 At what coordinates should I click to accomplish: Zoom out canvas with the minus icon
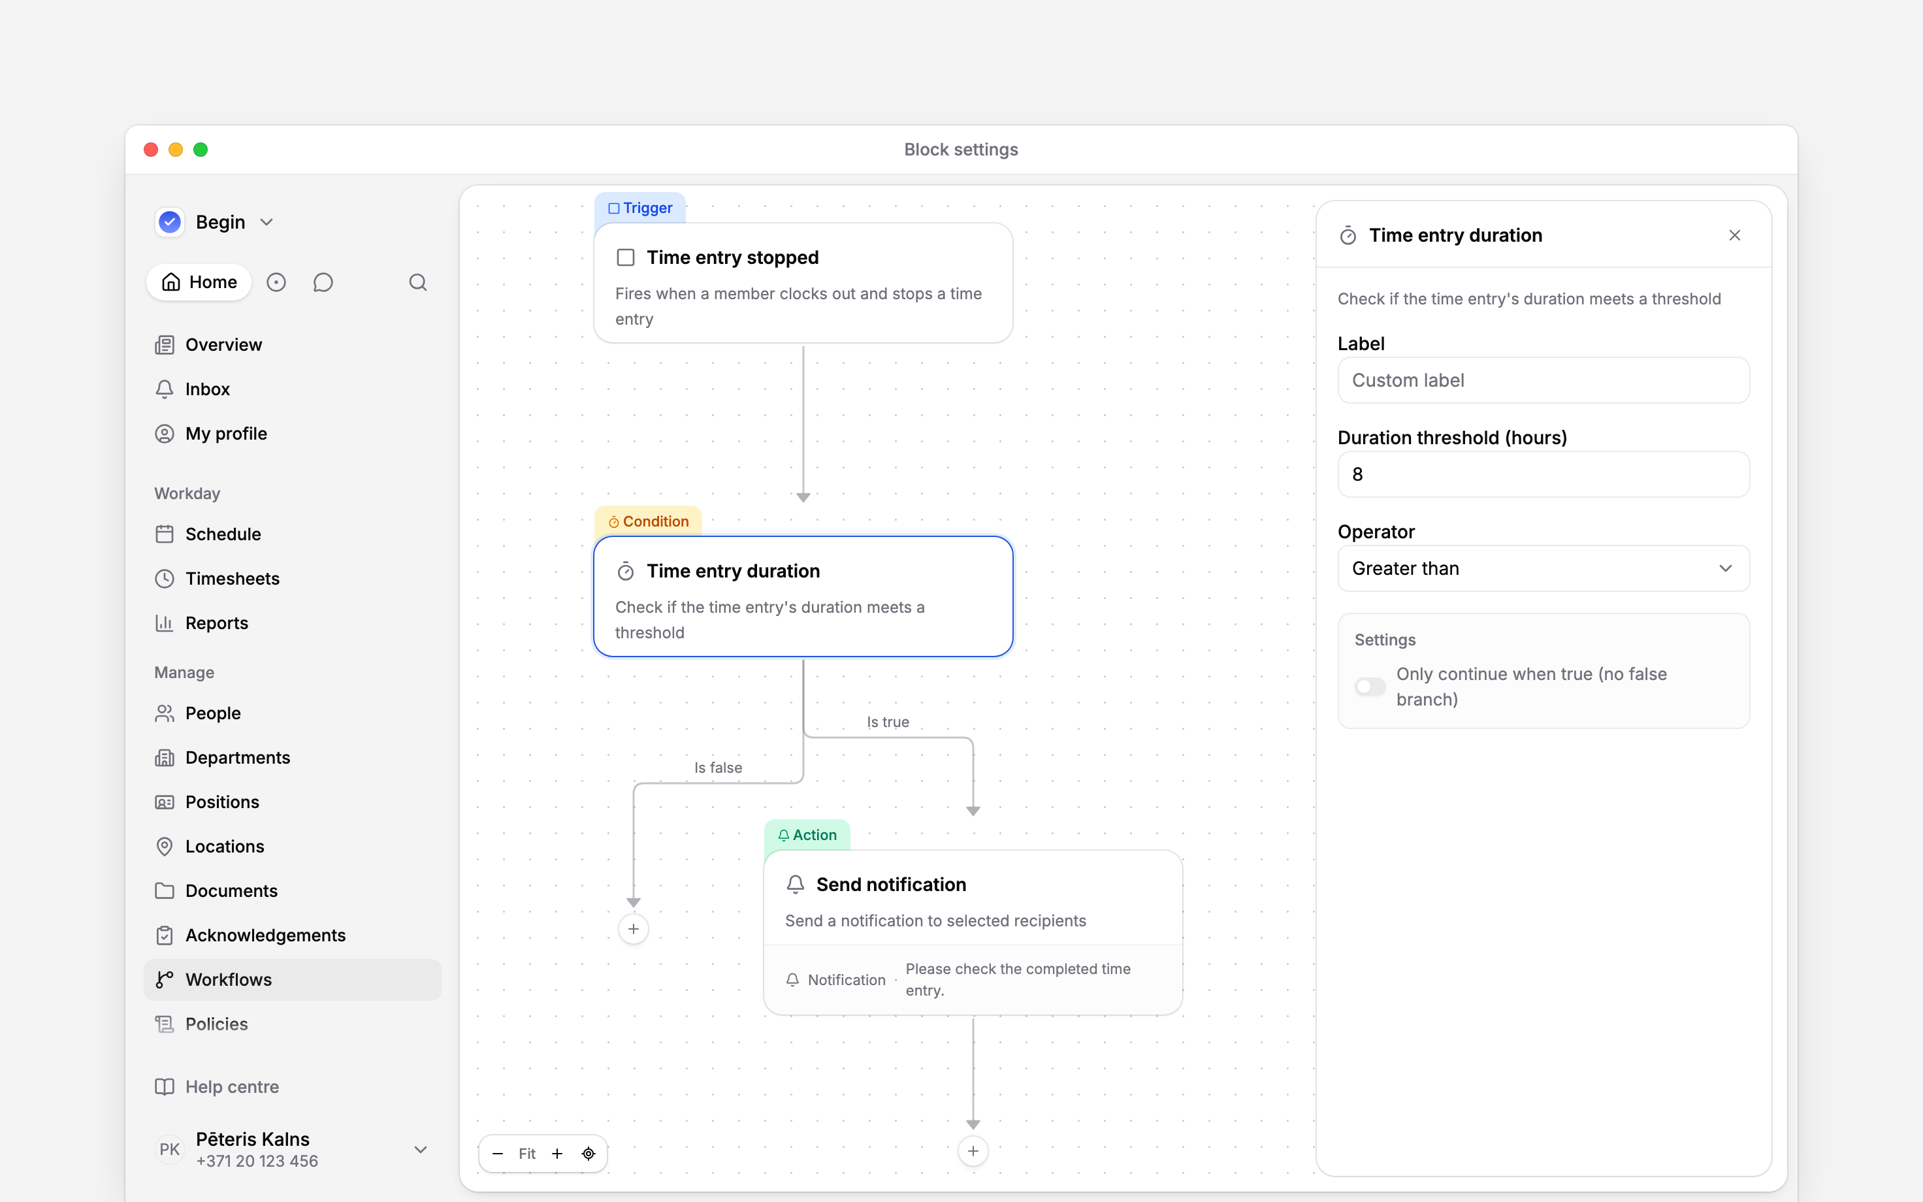click(x=498, y=1154)
